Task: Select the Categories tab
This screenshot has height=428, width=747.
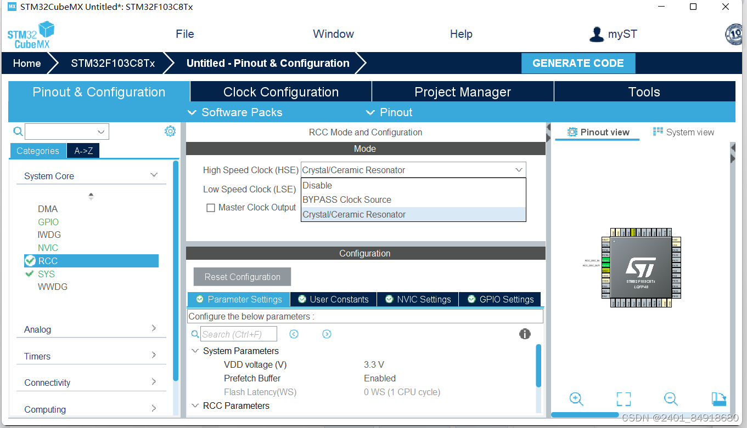Action: (38, 151)
